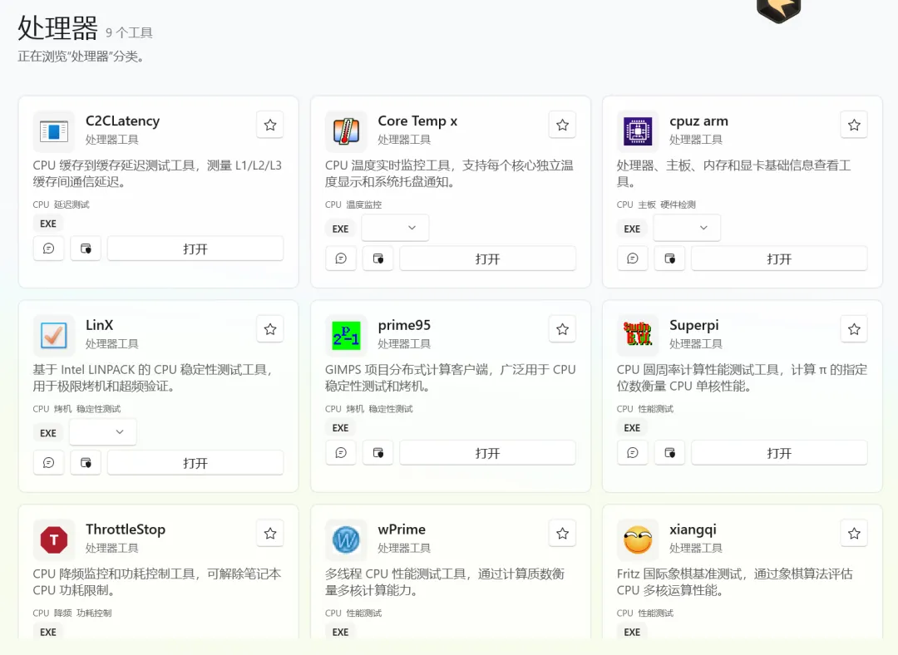Open C2CLatency with the 打开 button

[195, 249]
